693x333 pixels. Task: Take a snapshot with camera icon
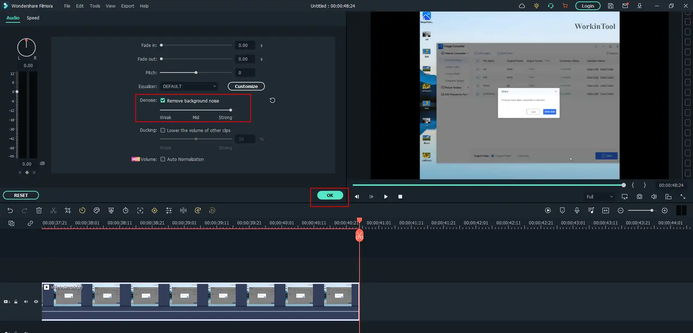pos(640,197)
